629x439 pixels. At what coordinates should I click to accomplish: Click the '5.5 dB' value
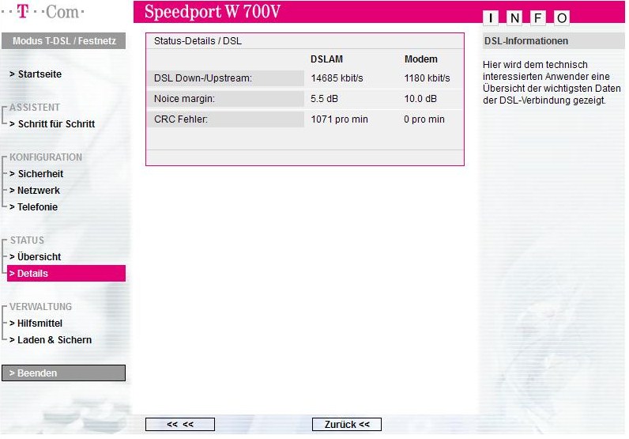click(324, 99)
